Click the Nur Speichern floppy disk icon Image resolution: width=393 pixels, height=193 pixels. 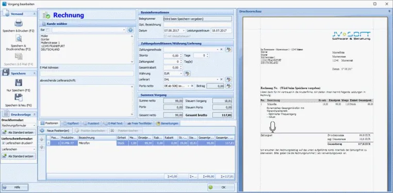coord(19,83)
